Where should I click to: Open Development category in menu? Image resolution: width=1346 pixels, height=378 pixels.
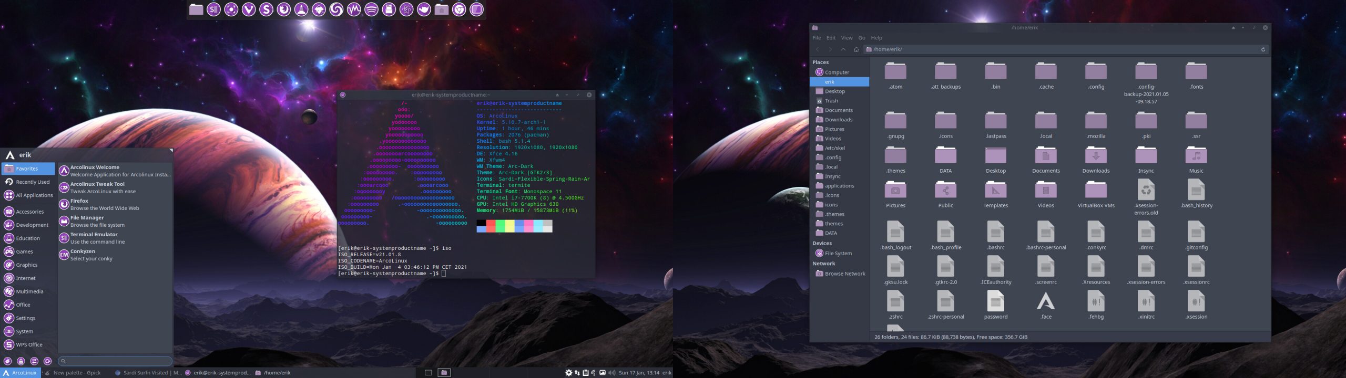[28, 225]
